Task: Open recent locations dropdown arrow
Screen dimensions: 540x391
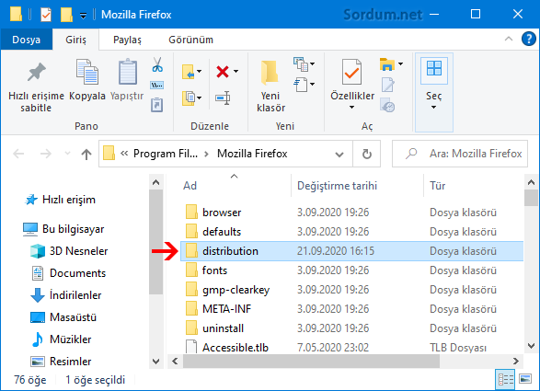Action: click(67, 154)
